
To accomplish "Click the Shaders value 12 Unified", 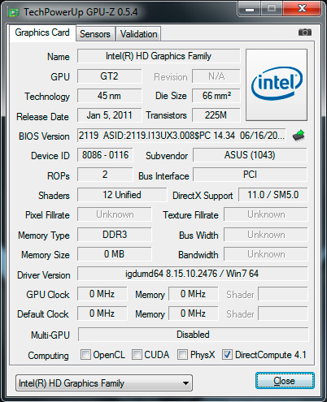I will (x=122, y=195).
